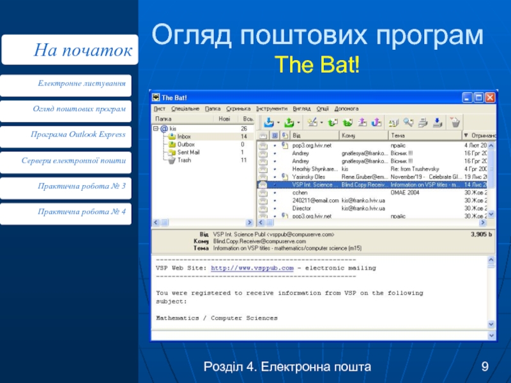Click message list scrollbar up arrow

491,146
